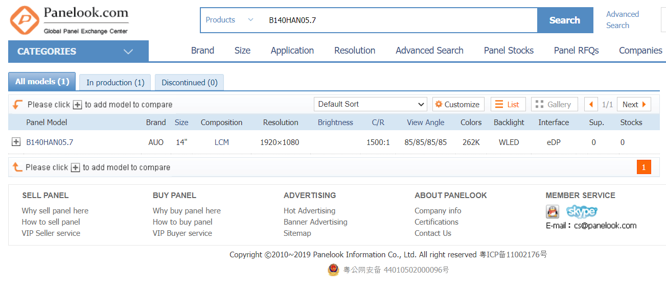
Task: Click AUO brand cell
Action: 156,142
